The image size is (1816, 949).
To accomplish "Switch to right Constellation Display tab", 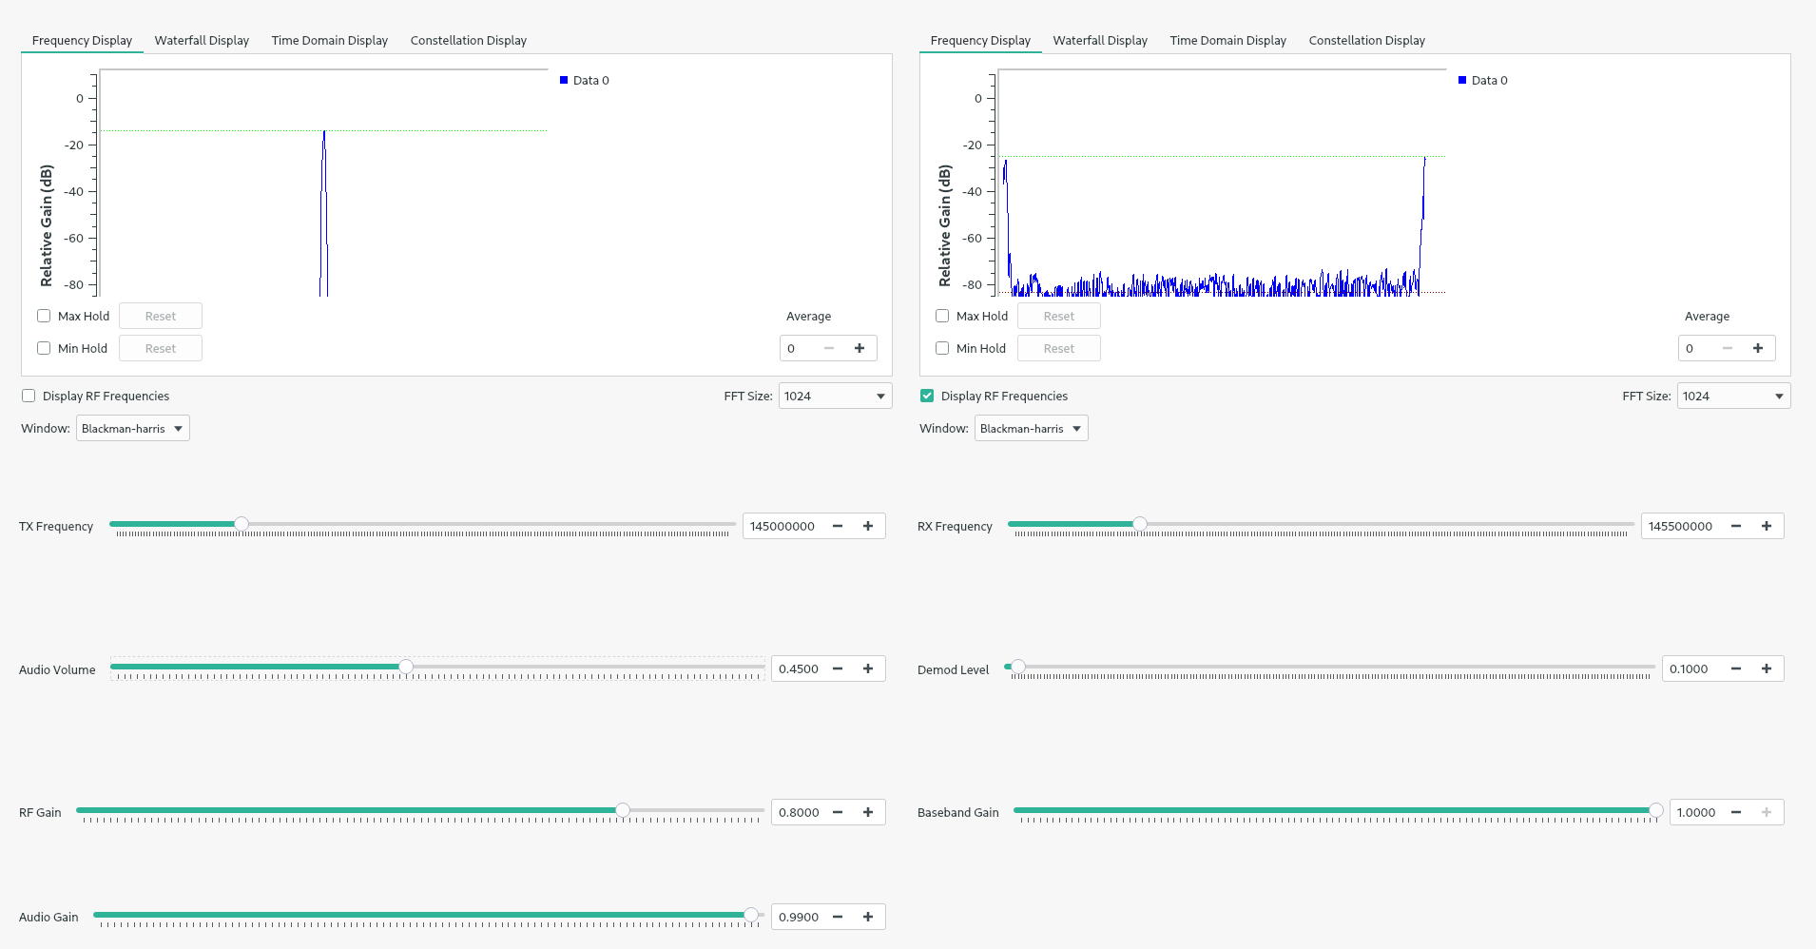I will (1366, 40).
